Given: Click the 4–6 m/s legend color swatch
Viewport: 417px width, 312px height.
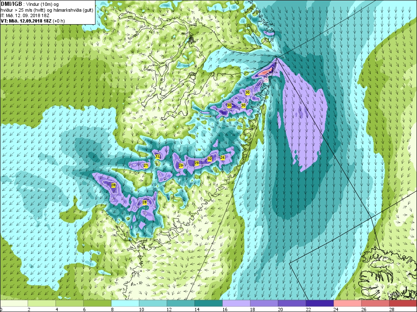Looking at the screenshot, I should point(69,303).
